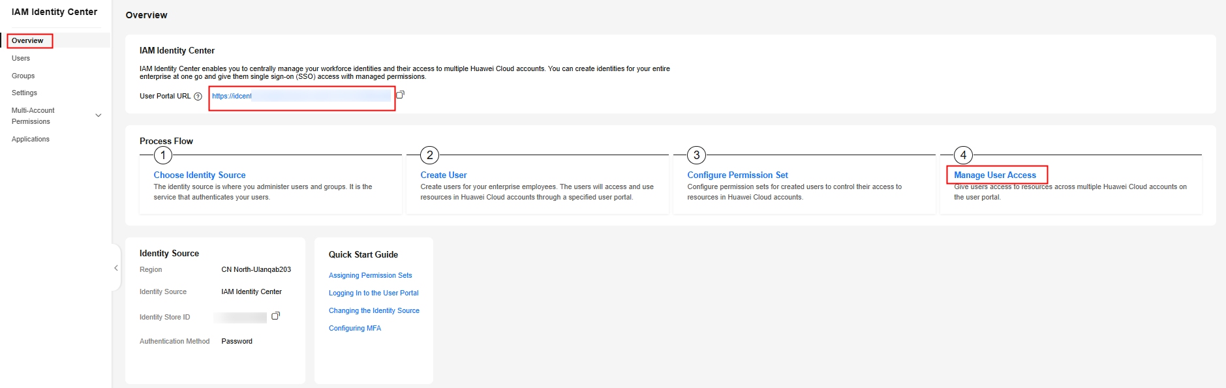This screenshot has width=1226, height=388.
Task: Click the Authentication Method label
Action: coord(175,341)
